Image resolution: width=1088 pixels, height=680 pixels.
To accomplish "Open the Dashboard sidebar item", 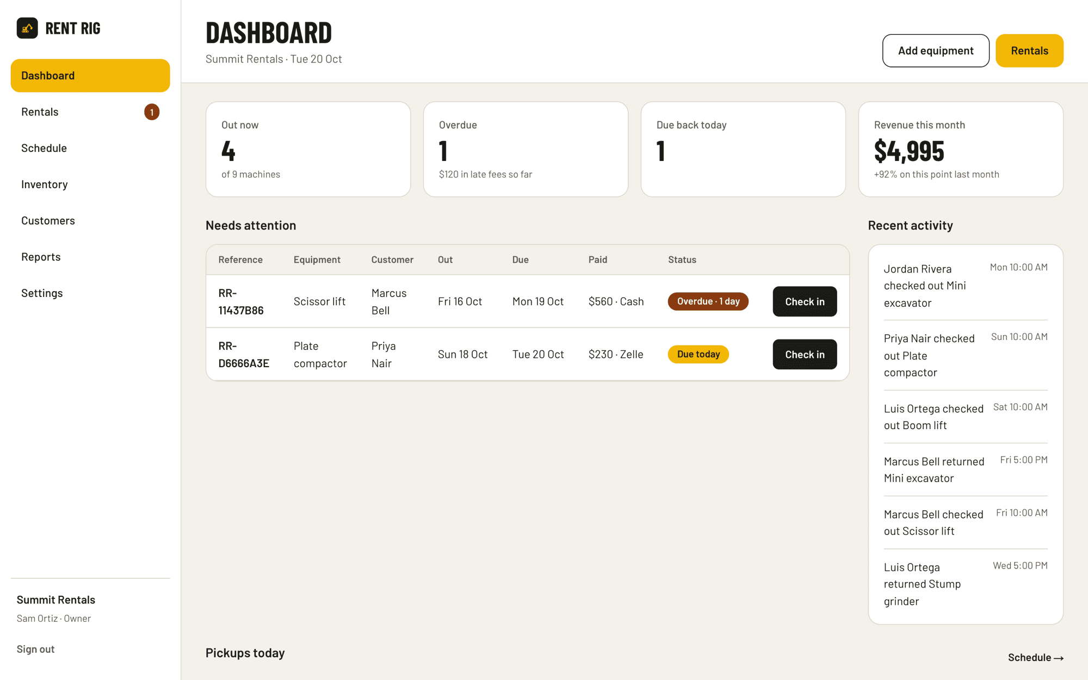I will [90, 76].
